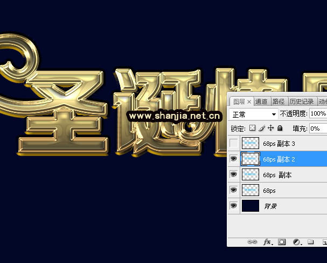Image resolution: width=327 pixels, height=263 pixels.
Task: Click the layer name 68ps 副本 3
Action: pyautogui.click(x=279, y=144)
